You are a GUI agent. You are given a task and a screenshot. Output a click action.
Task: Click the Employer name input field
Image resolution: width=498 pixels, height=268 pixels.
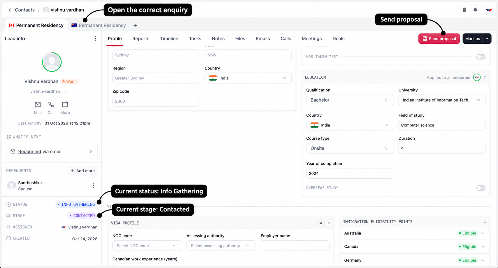coord(295,246)
